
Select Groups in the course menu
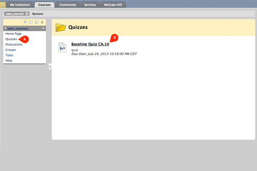(x=10, y=50)
